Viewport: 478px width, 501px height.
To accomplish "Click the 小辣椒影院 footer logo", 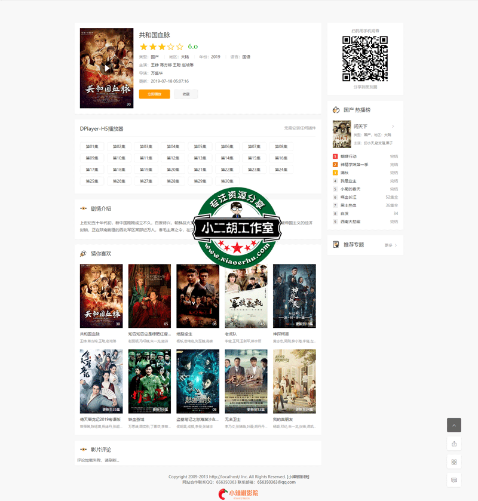I will pyautogui.click(x=239, y=493).
